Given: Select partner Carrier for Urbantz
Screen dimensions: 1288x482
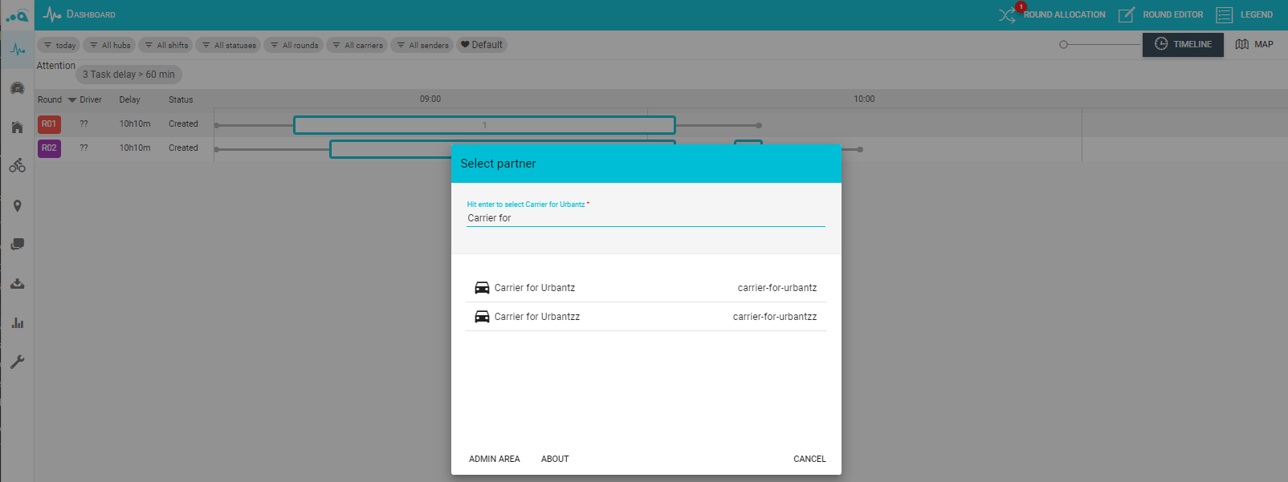Looking at the screenshot, I should tap(646, 288).
